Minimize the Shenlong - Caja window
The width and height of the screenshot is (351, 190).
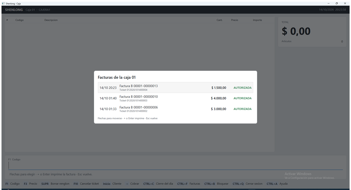tap(329, 3)
